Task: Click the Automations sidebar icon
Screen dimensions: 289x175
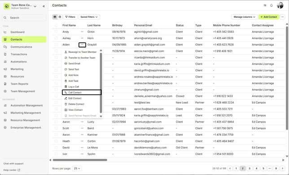Action: tap(5, 62)
